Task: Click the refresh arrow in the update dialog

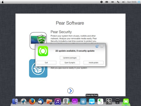Action: pos(97,46)
